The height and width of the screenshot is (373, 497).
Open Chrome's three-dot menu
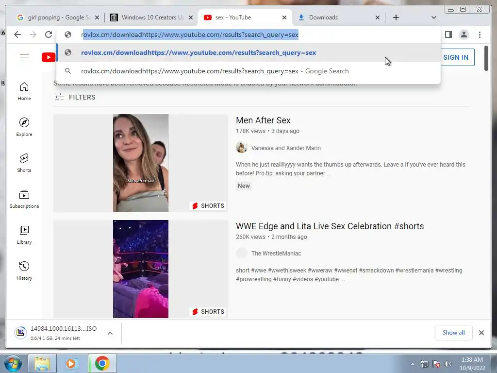(x=480, y=34)
